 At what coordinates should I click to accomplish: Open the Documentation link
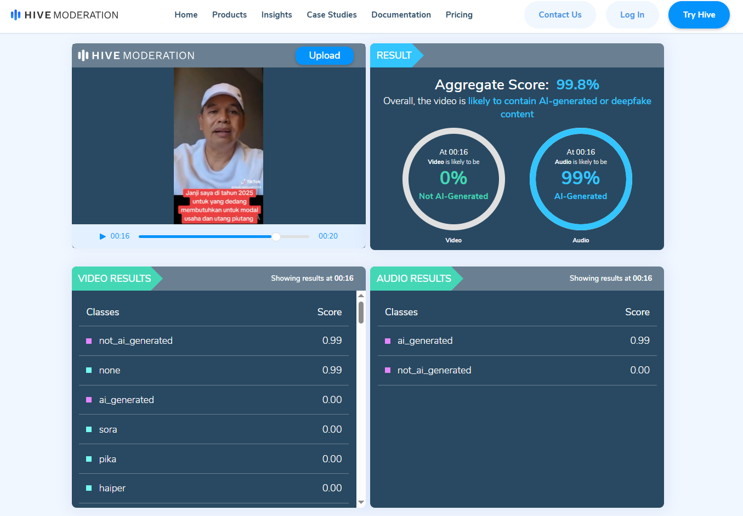pos(401,15)
